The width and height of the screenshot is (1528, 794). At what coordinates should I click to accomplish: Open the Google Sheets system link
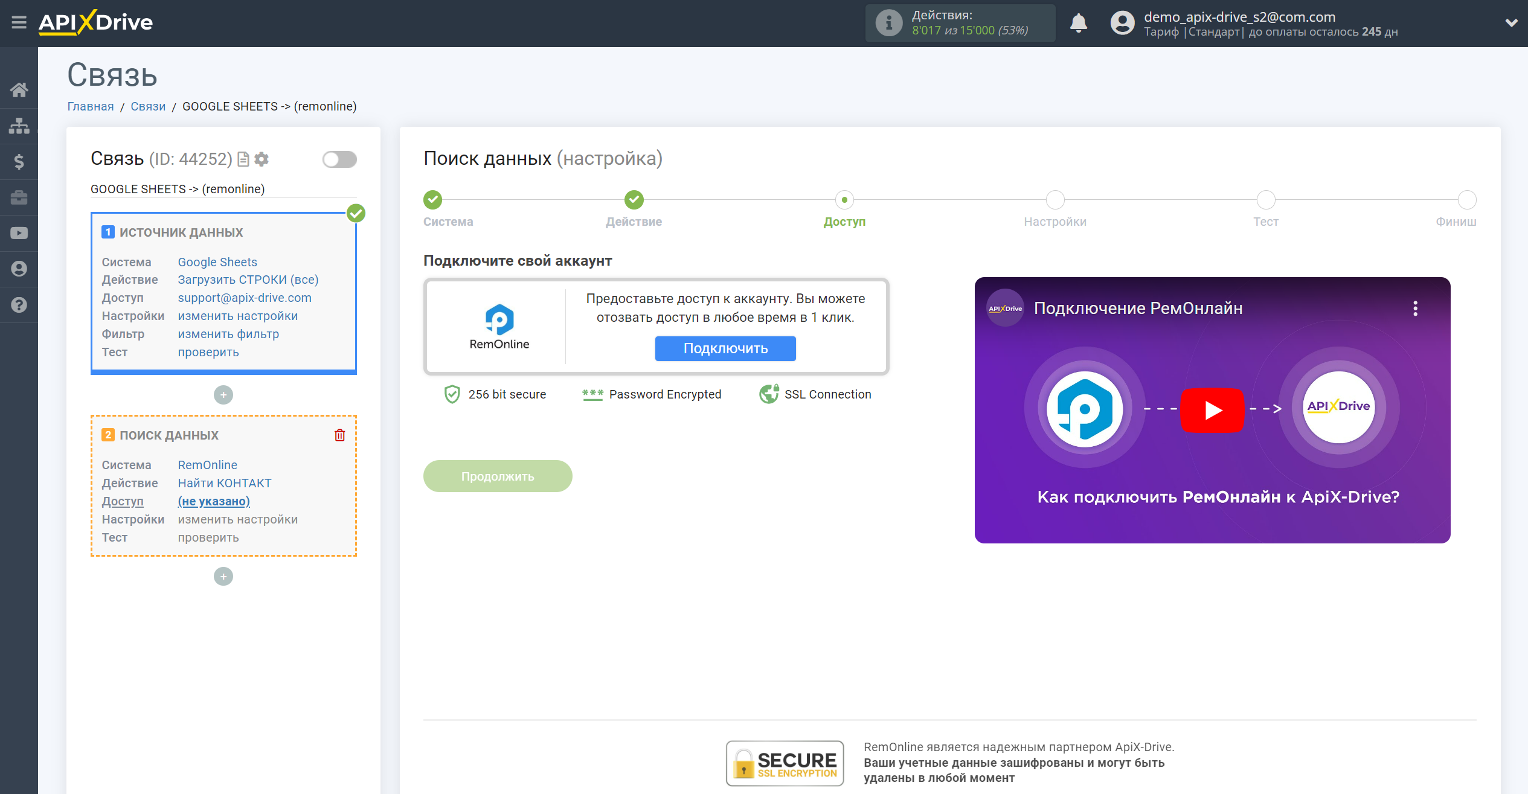coord(217,262)
